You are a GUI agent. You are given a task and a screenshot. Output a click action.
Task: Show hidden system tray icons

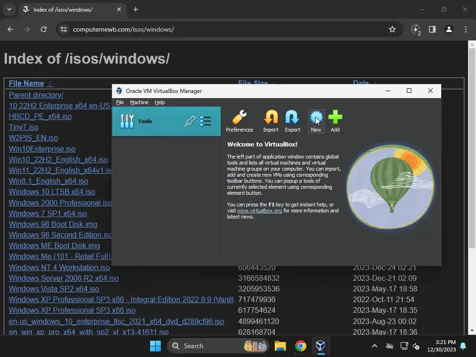pos(375,346)
